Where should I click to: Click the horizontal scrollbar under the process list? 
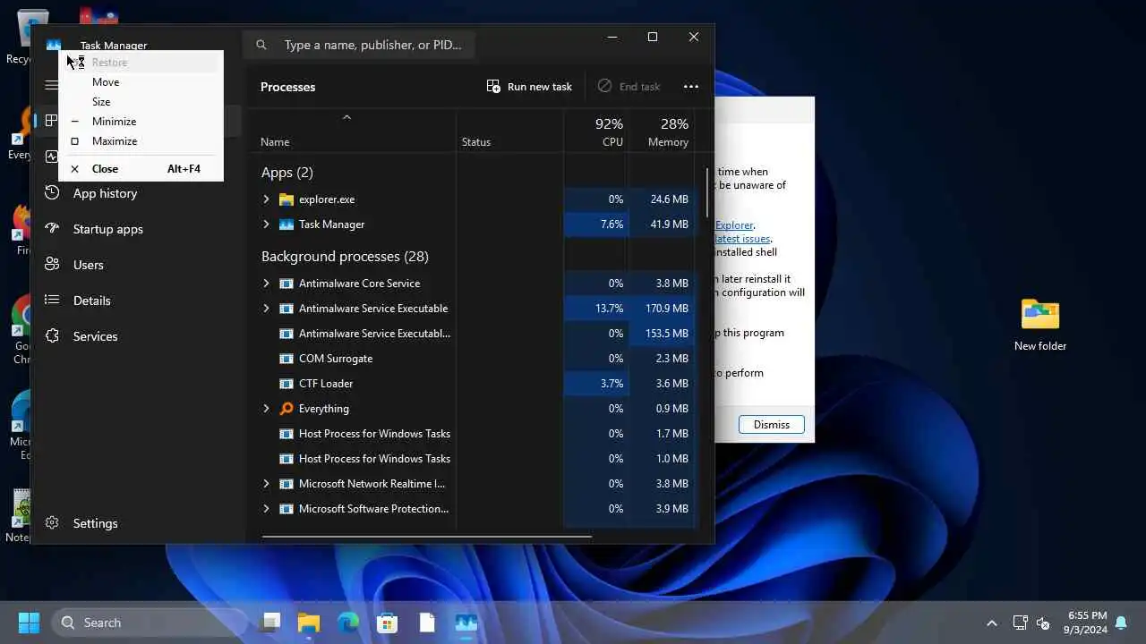click(426, 537)
